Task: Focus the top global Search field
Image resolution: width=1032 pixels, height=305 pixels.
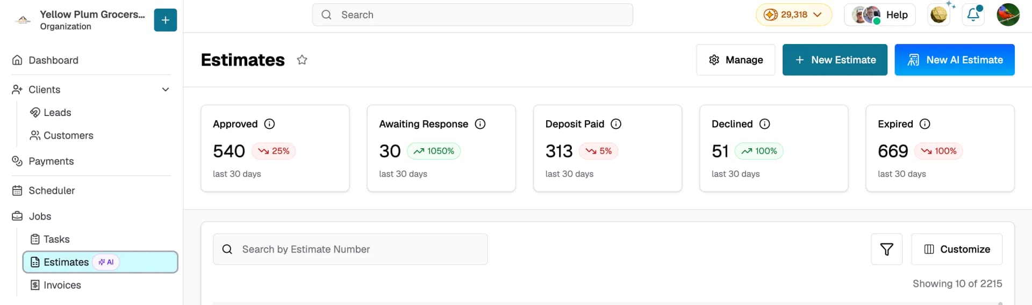Action: point(472,14)
